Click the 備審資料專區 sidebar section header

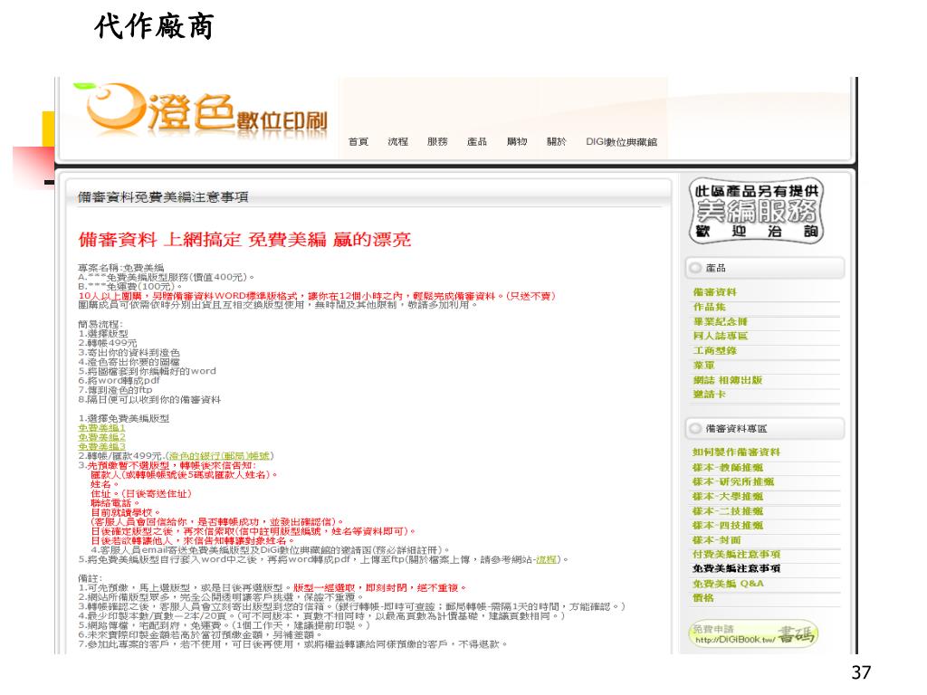(765, 428)
